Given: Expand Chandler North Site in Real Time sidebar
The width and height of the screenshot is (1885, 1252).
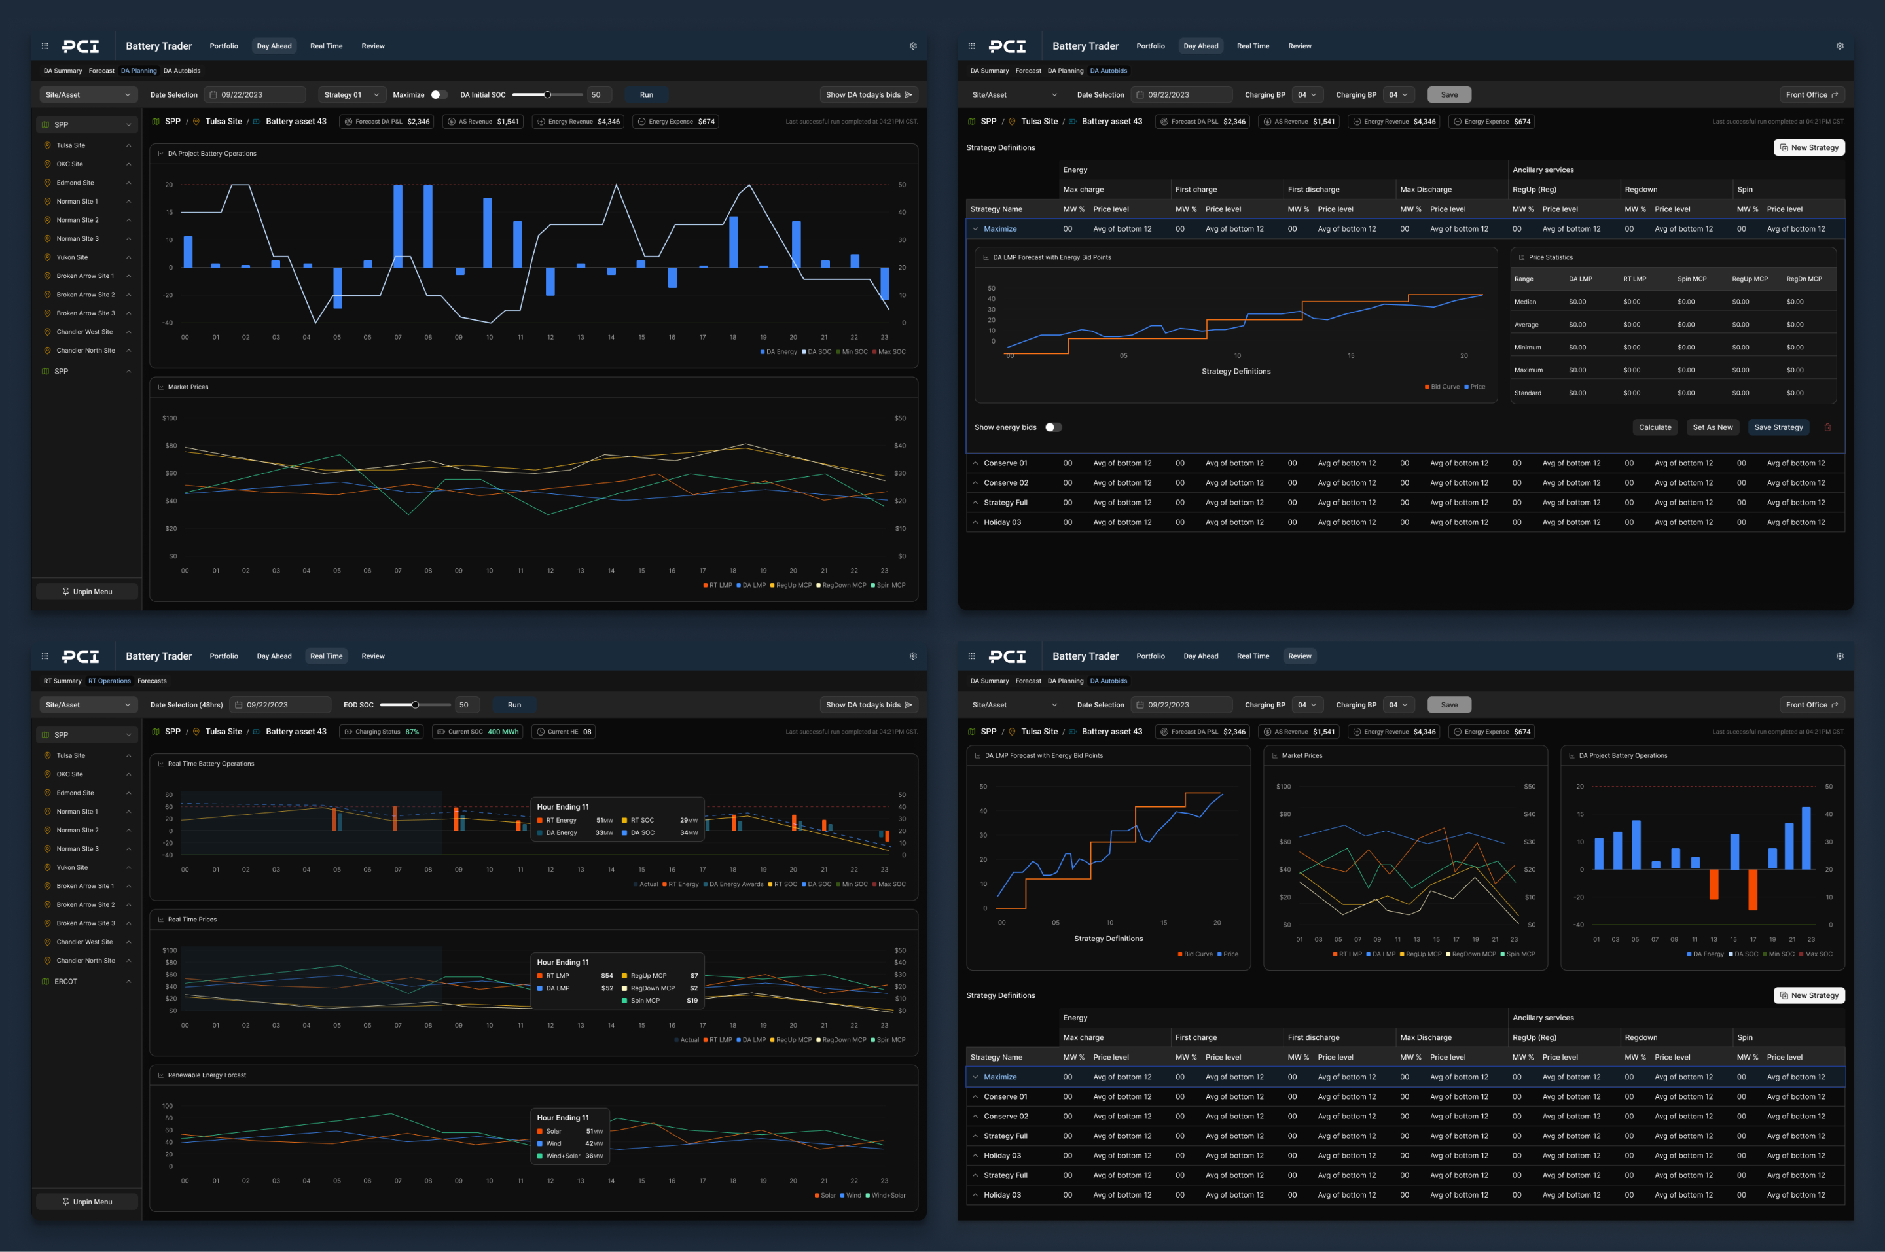Looking at the screenshot, I should pyautogui.click(x=128, y=961).
